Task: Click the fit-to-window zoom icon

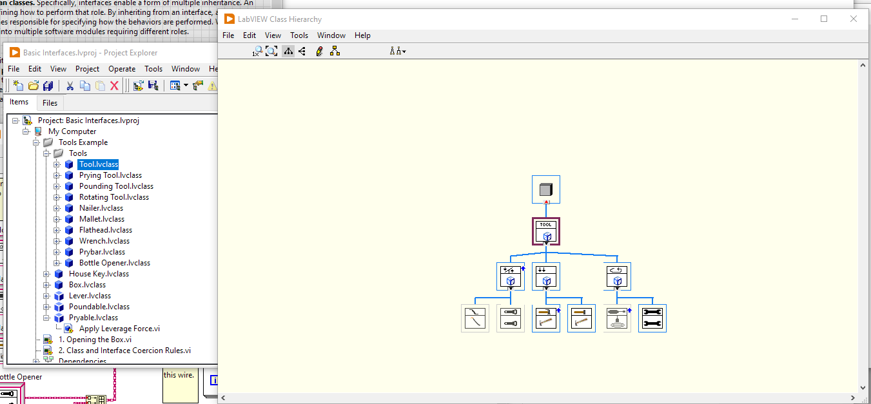Action: 271,51
